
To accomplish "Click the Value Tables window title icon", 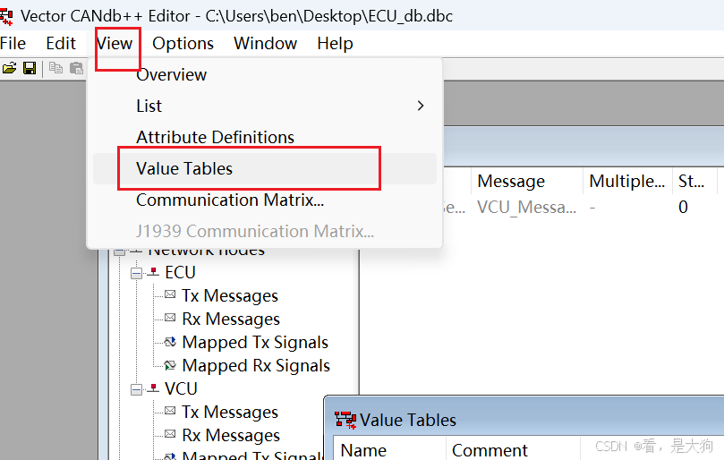I will 345,421.
